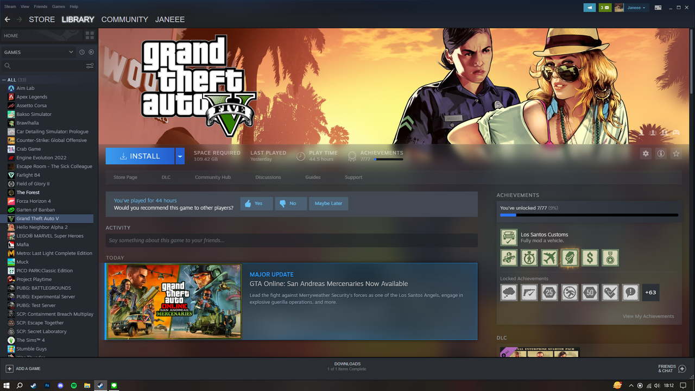Viewport: 695px width, 391px height.
Task: Open the game's Store Page tab
Action: 125,178
